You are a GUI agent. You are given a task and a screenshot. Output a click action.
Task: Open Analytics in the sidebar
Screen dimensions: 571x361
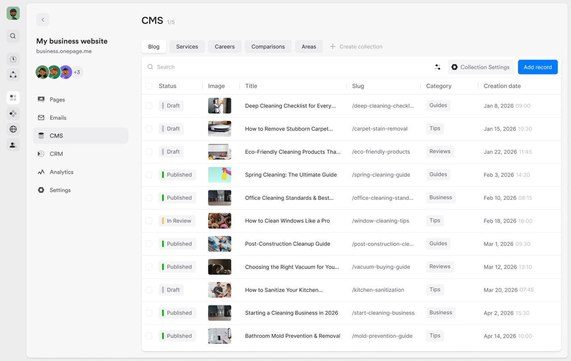(x=80, y=172)
